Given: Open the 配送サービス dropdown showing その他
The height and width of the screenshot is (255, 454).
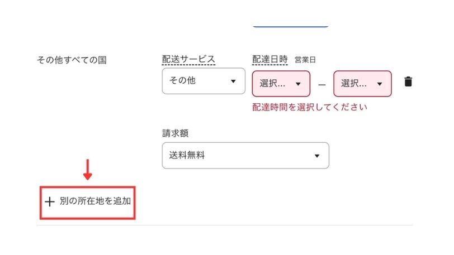Looking at the screenshot, I should click(204, 81).
